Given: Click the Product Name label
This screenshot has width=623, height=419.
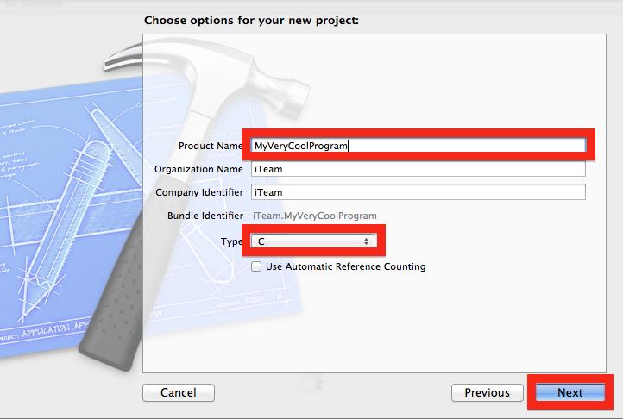Looking at the screenshot, I should pos(211,146).
